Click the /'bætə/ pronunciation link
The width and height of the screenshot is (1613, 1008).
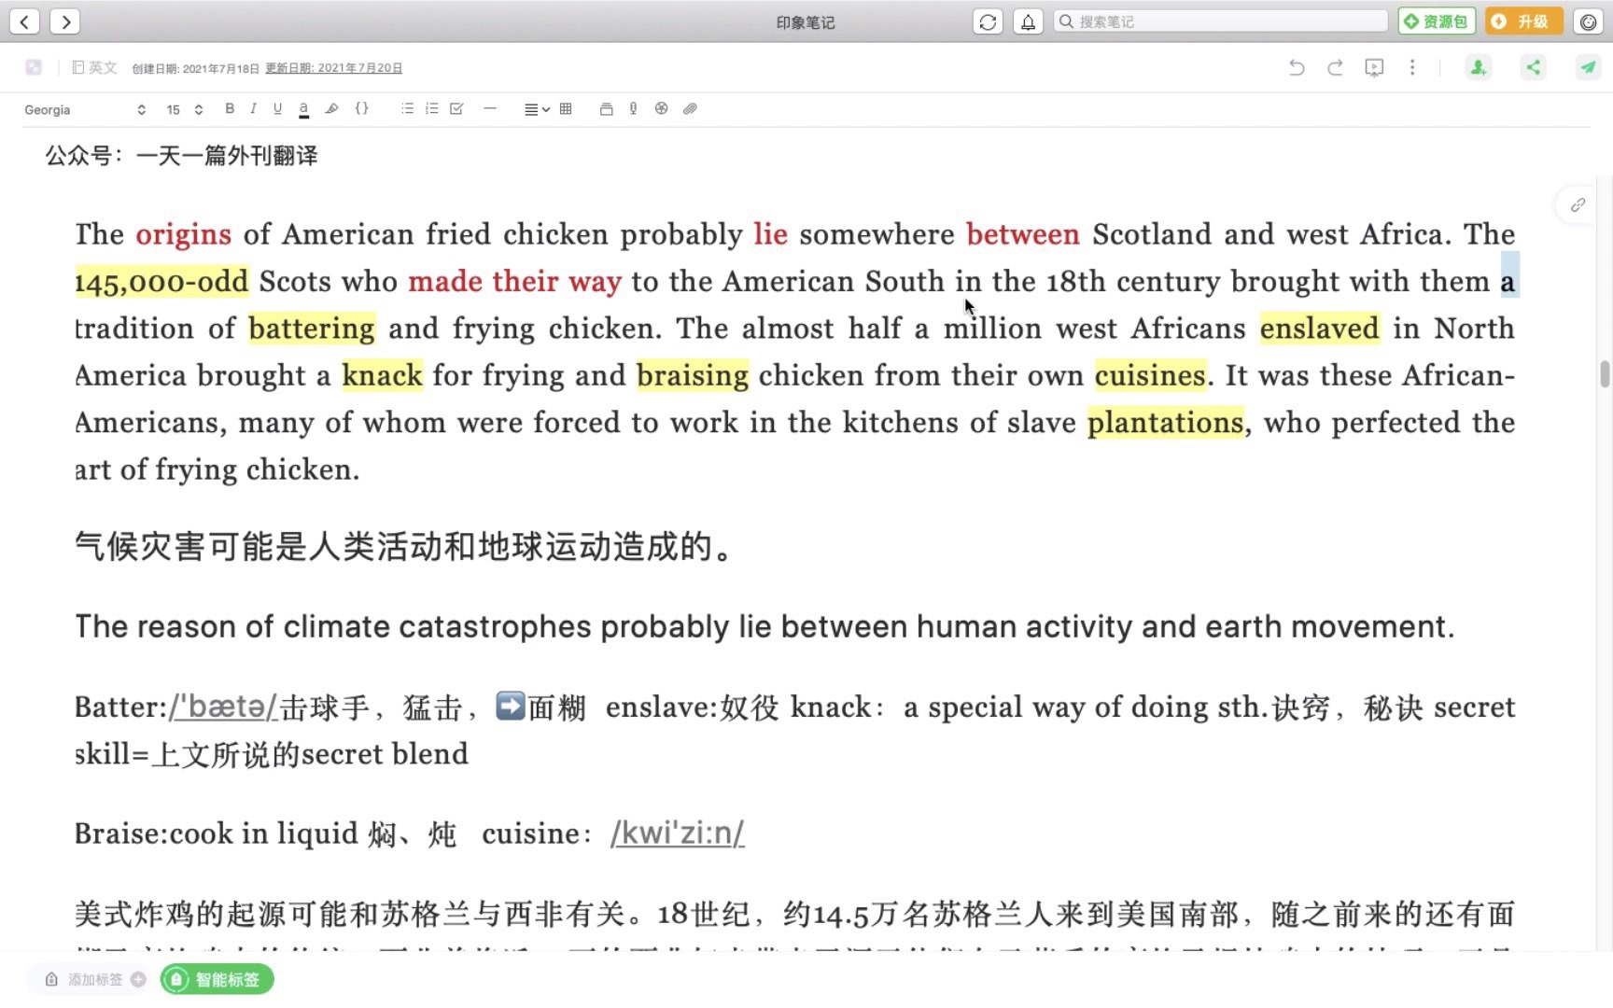pos(223,707)
